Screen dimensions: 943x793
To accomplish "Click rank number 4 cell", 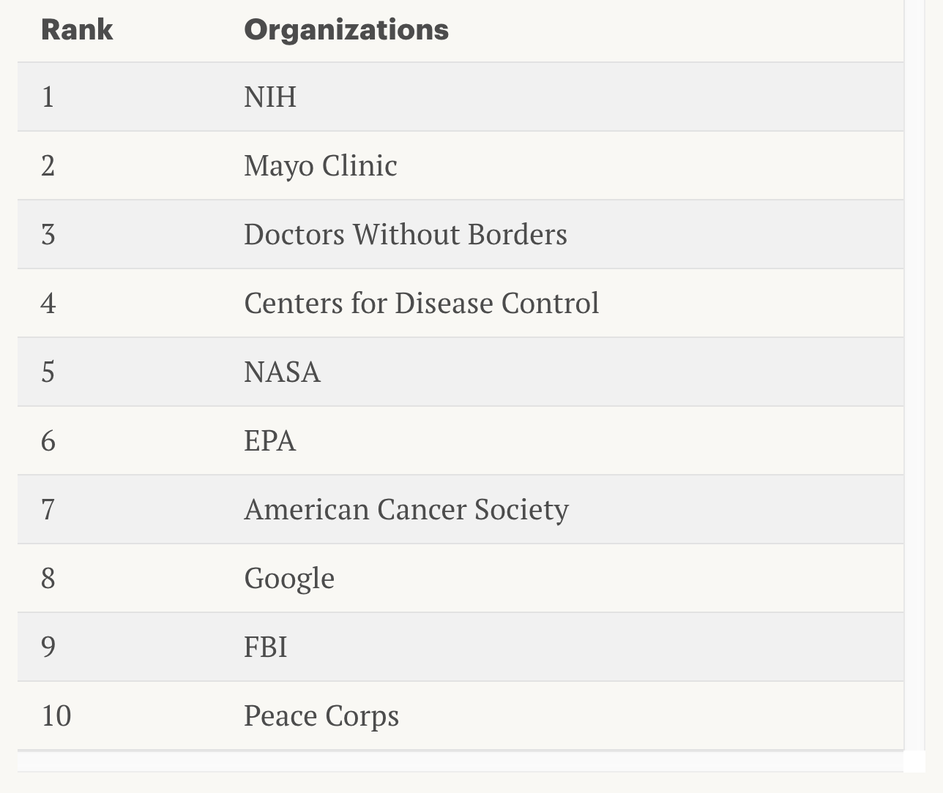I will [x=48, y=304].
